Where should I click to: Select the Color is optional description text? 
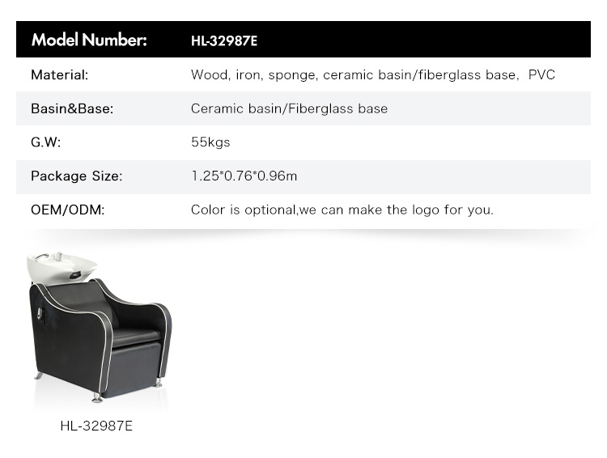tap(342, 210)
